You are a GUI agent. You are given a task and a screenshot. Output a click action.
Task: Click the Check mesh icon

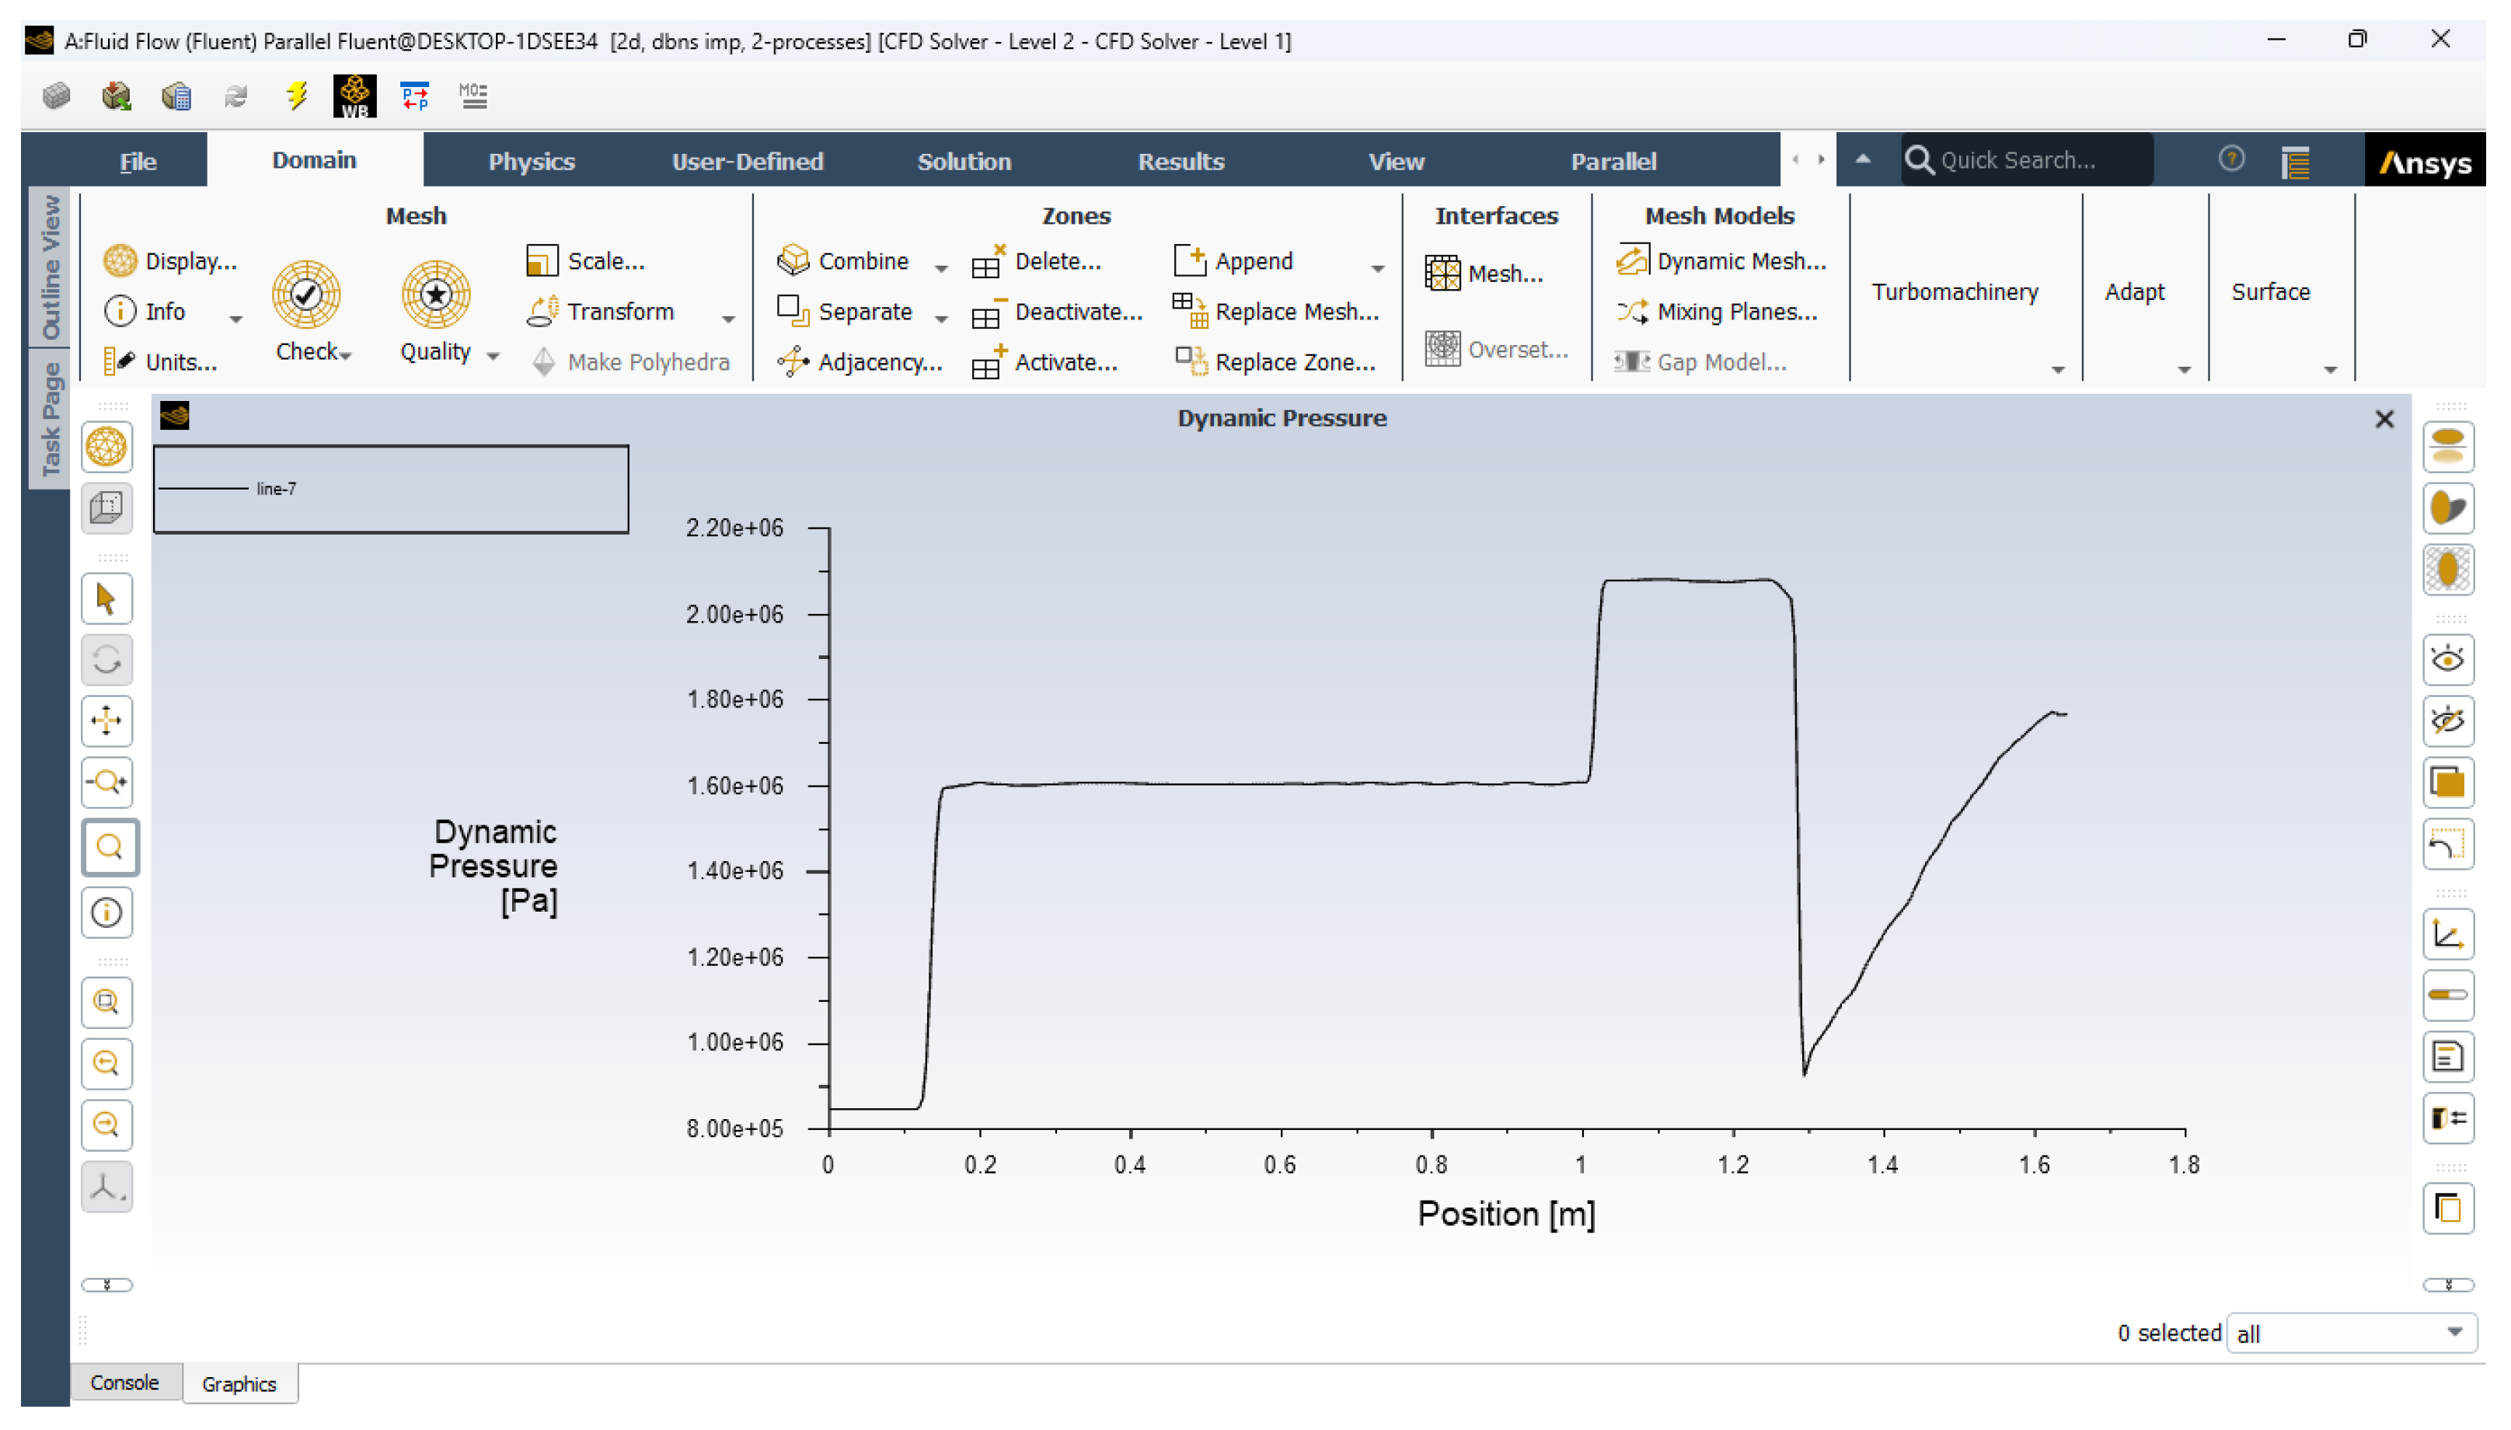coord(305,295)
